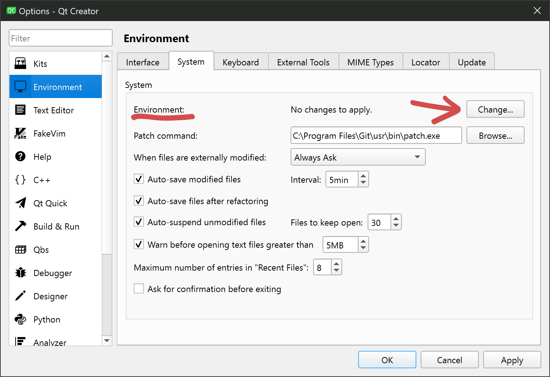Click the FakeVim icon in sidebar
The height and width of the screenshot is (377, 550).
(x=20, y=134)
